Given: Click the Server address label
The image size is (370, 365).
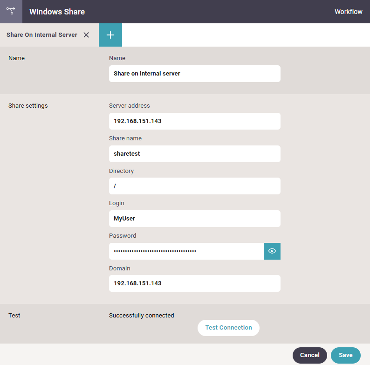Looking at the screenshot, I should [129, 105].
